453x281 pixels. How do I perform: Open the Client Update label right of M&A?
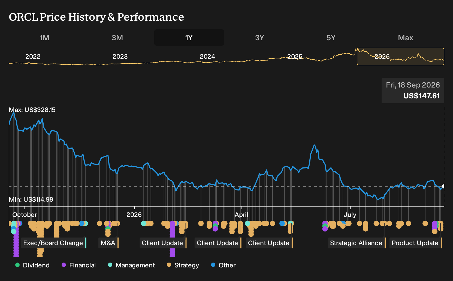(163, 243)
